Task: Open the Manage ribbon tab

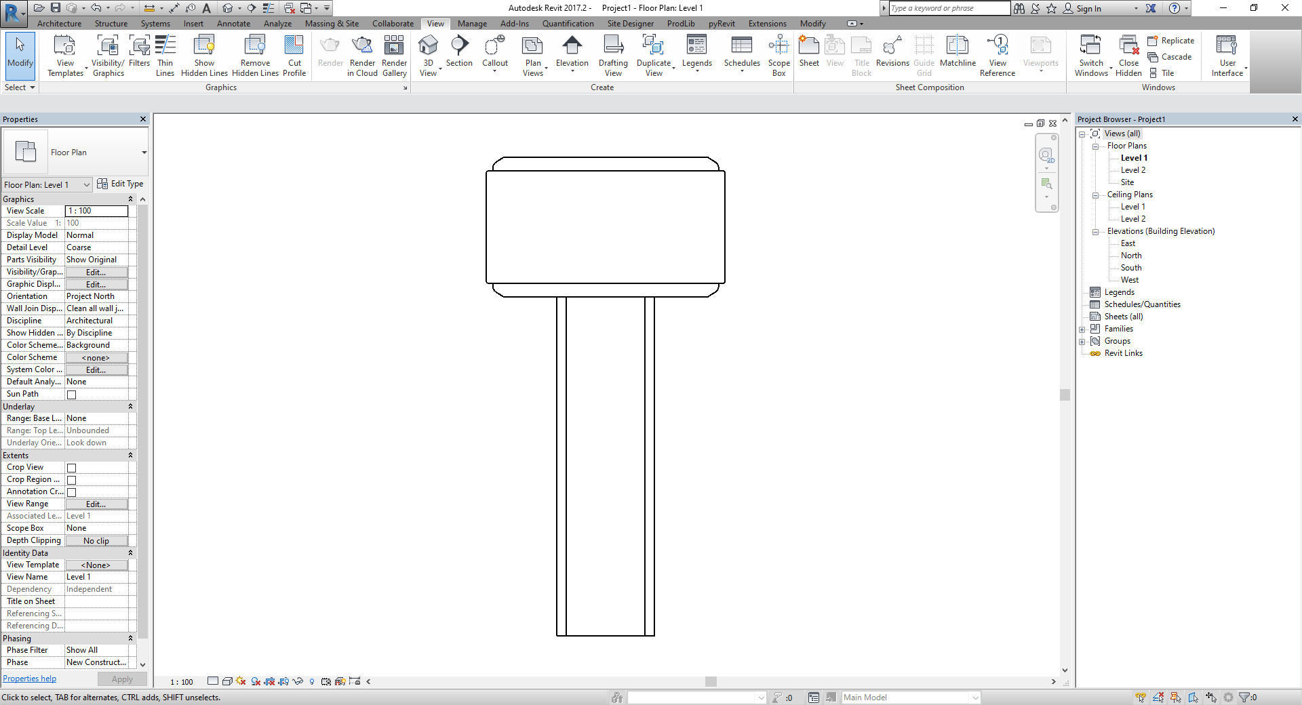Action: (472, 24)
